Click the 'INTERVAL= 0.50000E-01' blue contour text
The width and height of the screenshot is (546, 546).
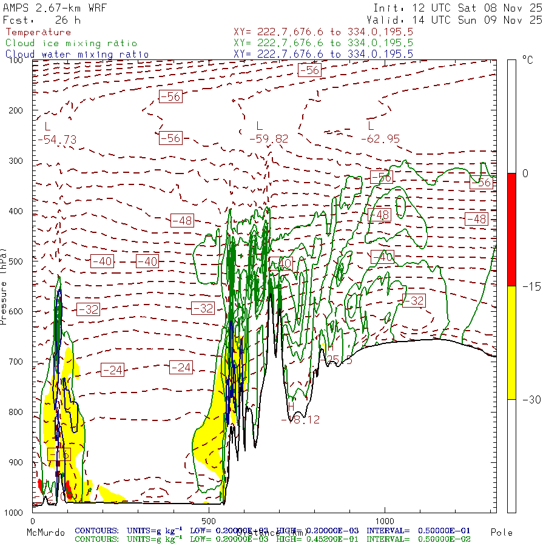418,531
